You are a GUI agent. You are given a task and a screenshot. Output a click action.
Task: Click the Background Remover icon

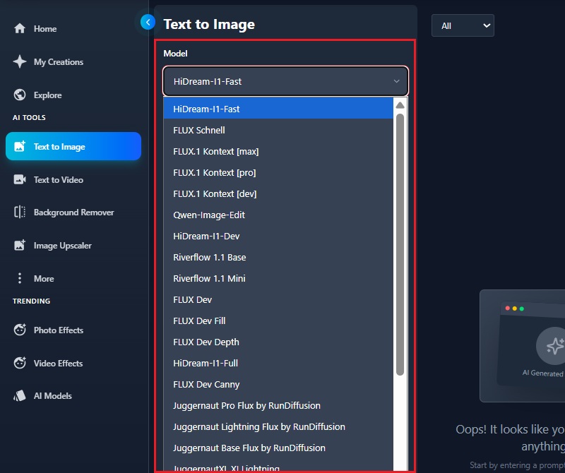coord(20,212)
